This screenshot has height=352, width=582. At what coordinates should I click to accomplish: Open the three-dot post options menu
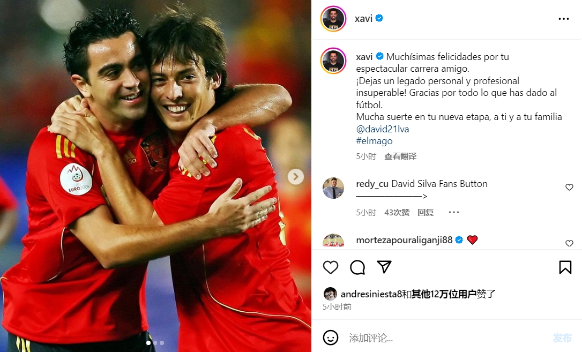(x=563, y=19)
